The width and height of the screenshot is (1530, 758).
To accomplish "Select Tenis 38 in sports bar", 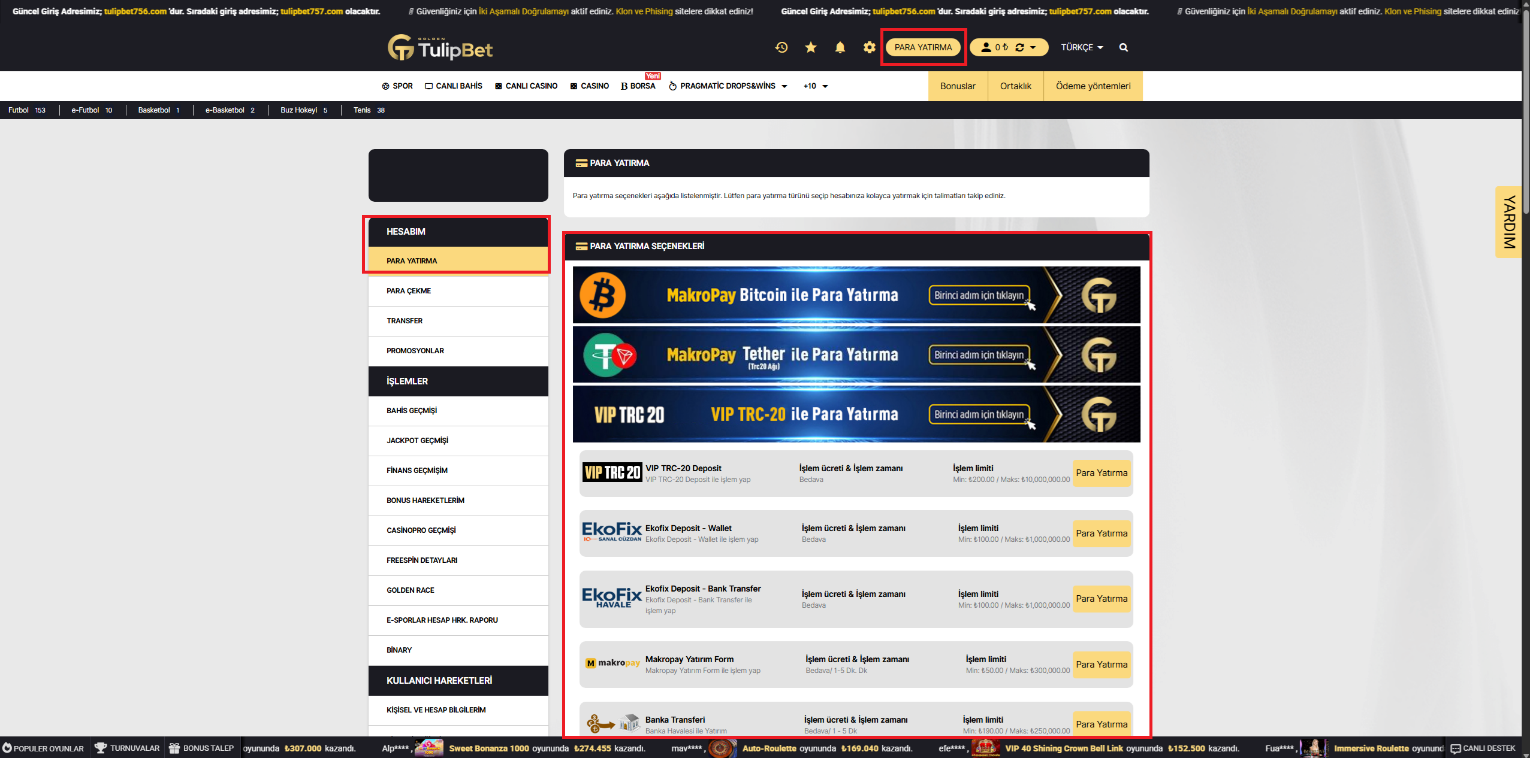I will pyautogui.click(x=369, y=110).
